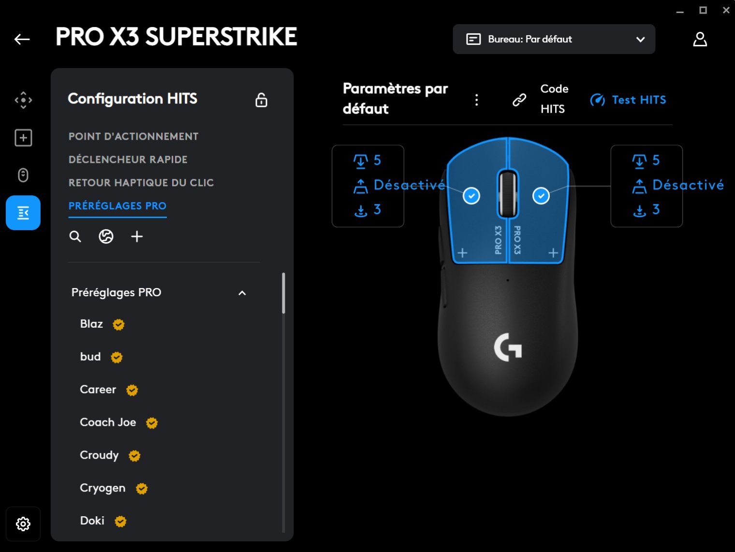The image size is (735, 552).
Task: Click the Test HITS gauge icon
Action: click(598, 100)
